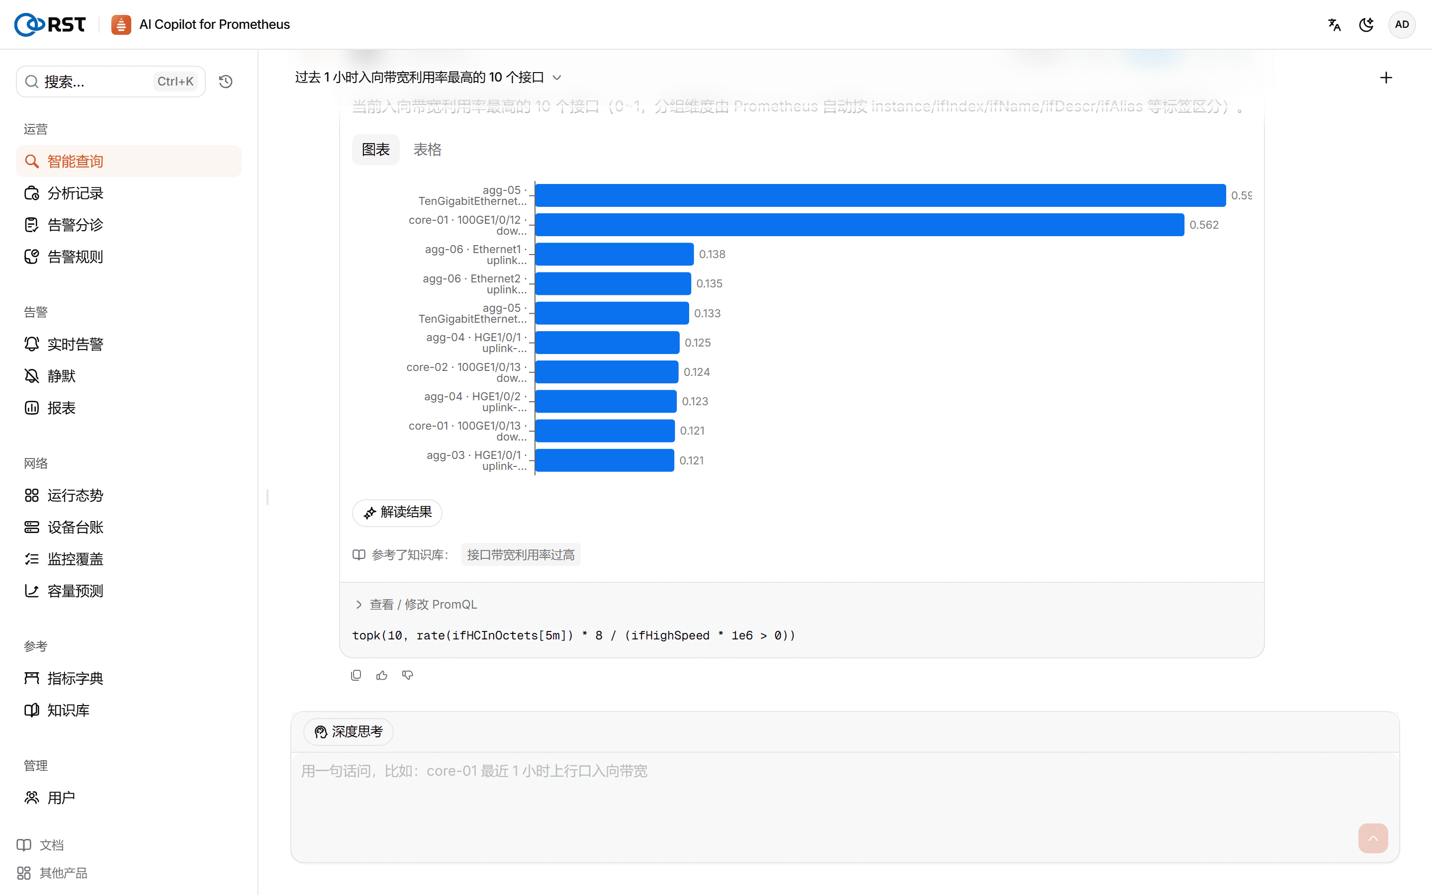Image resolution: width=1432 pixels, height=895 pixels.
Task: Click the search history clock icon
Action: (225, 82)
